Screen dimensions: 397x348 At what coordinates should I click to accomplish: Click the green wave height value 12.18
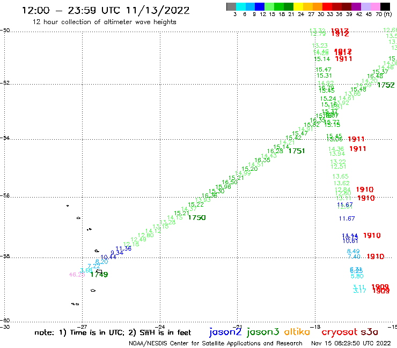tap(131, 244)
